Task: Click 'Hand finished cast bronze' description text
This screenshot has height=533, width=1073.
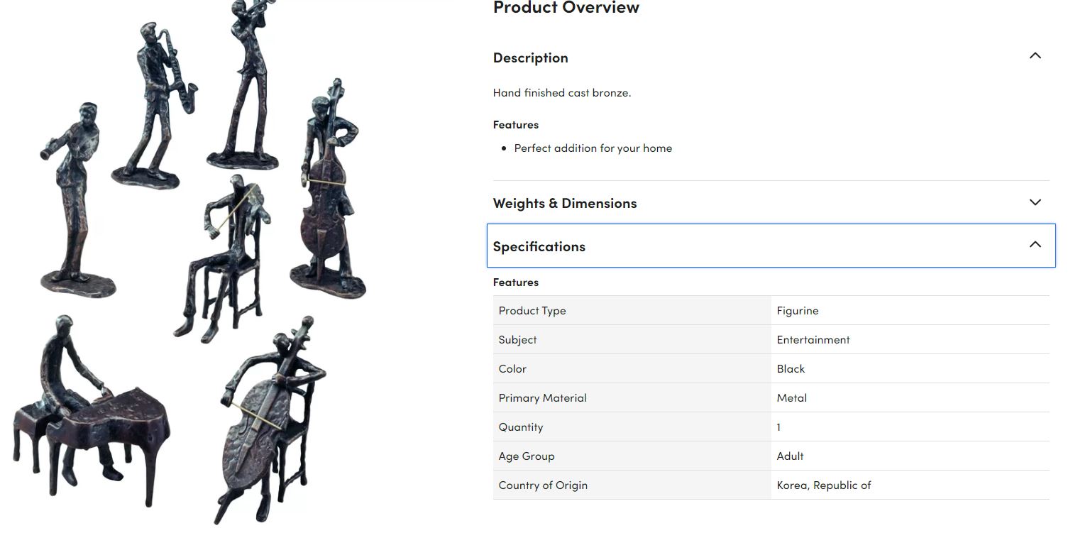Action: pyautogui.click(x=561, y=93)
